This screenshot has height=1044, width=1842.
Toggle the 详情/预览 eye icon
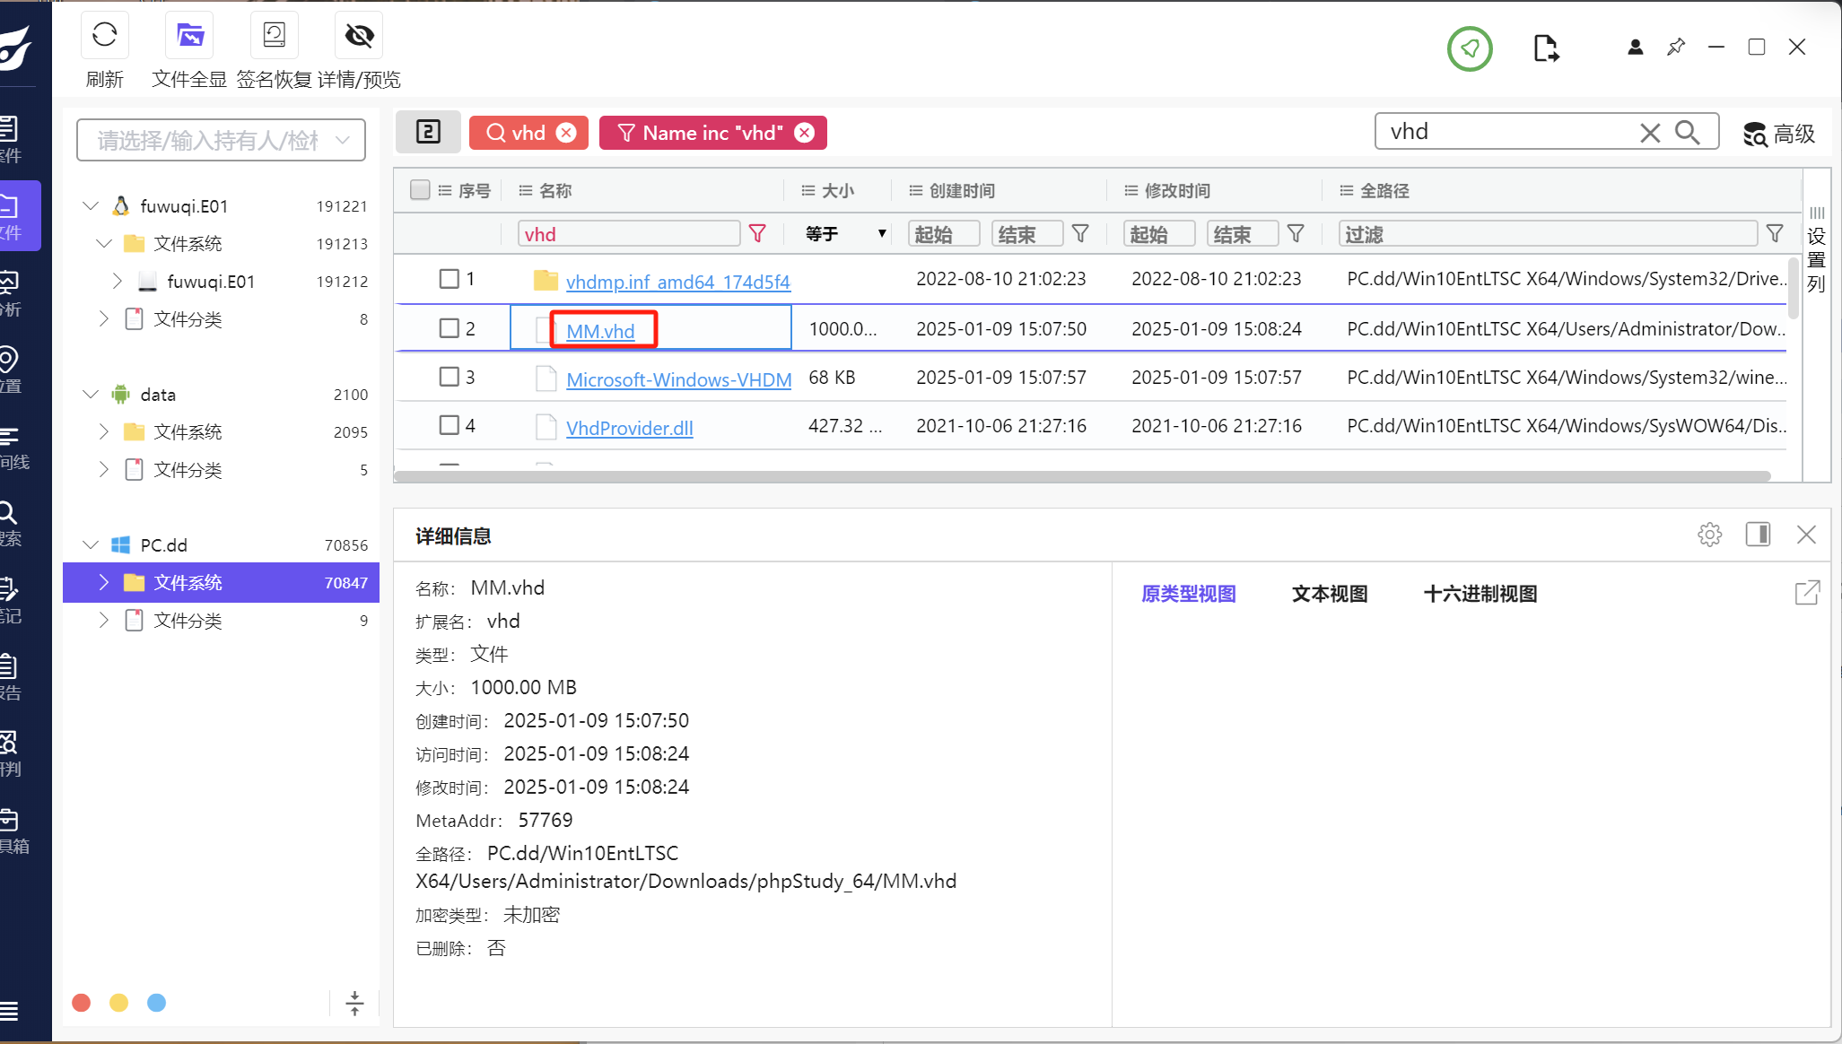pyautogui.click(x=359, y=36)
